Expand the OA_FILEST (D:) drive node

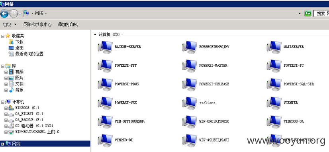6,114
